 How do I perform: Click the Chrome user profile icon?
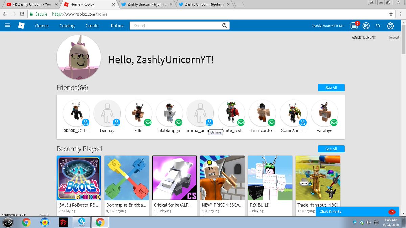(x=372, y=2)
